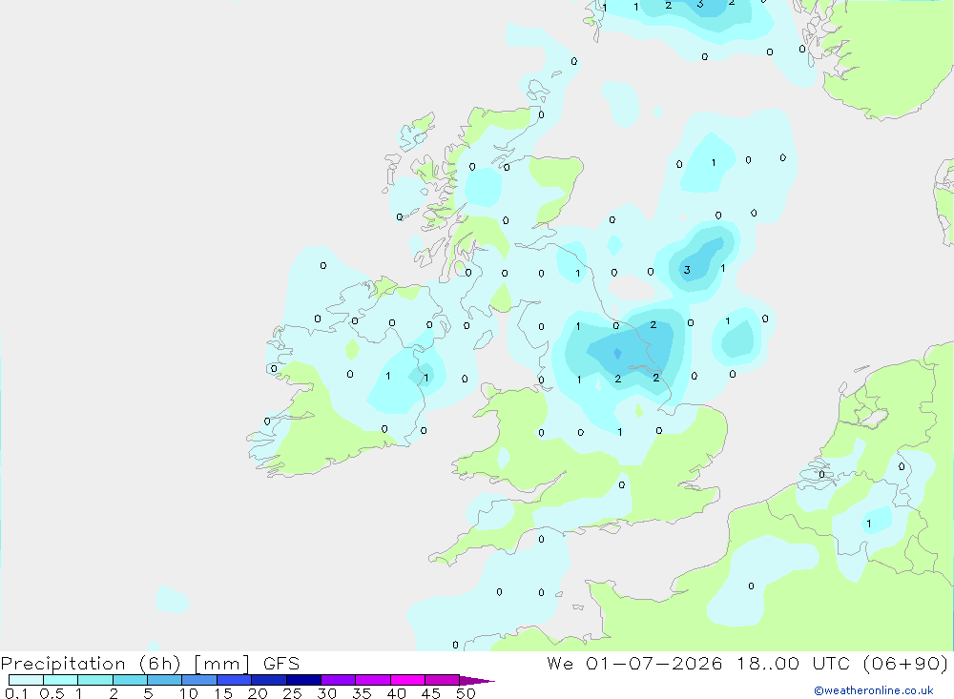Click the legend label "35"
This screenshot has height=699, width=954.
tap(362, 693)
